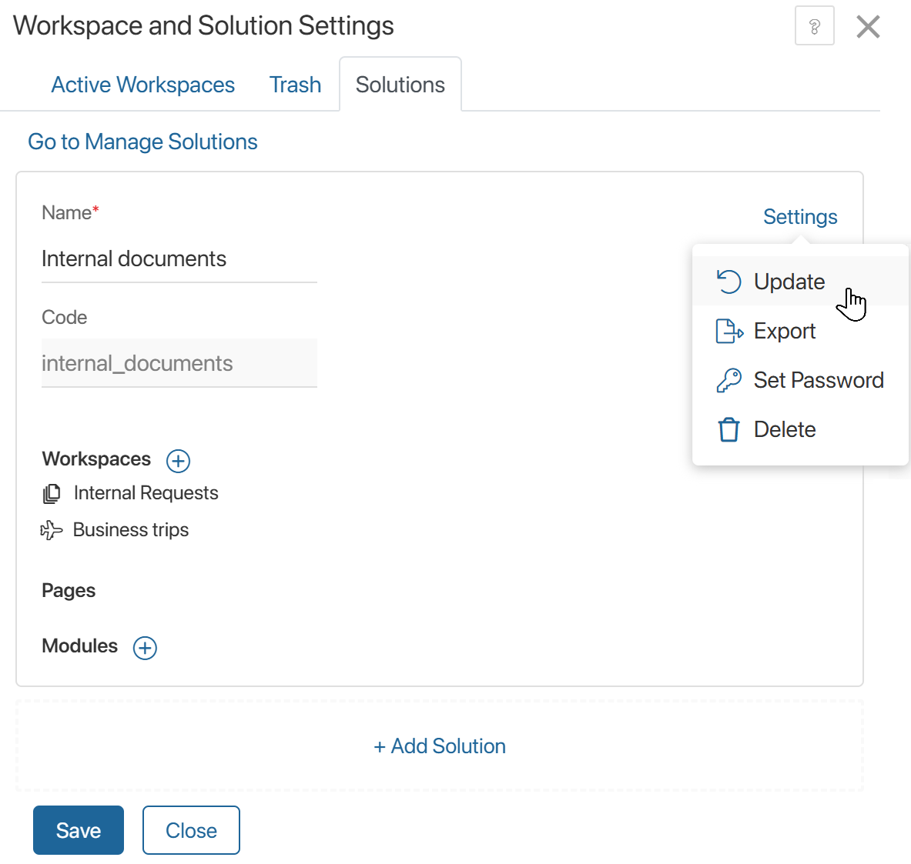911x864 pixels.
Task: Switch to the Active Workspaces tab
Action: 142,85
